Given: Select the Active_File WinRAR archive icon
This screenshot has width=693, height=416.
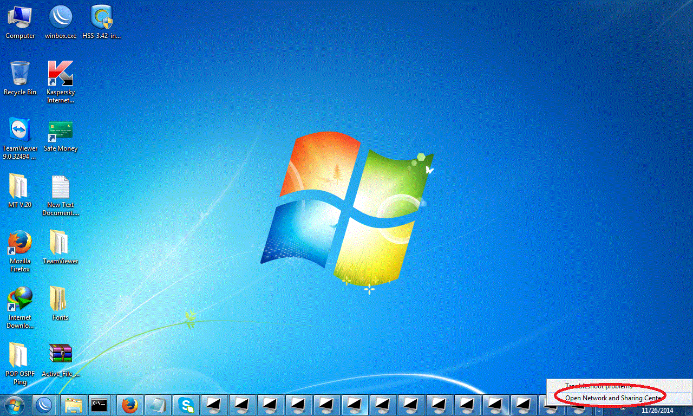Looking at the screenshot, I should click(61, 361).
